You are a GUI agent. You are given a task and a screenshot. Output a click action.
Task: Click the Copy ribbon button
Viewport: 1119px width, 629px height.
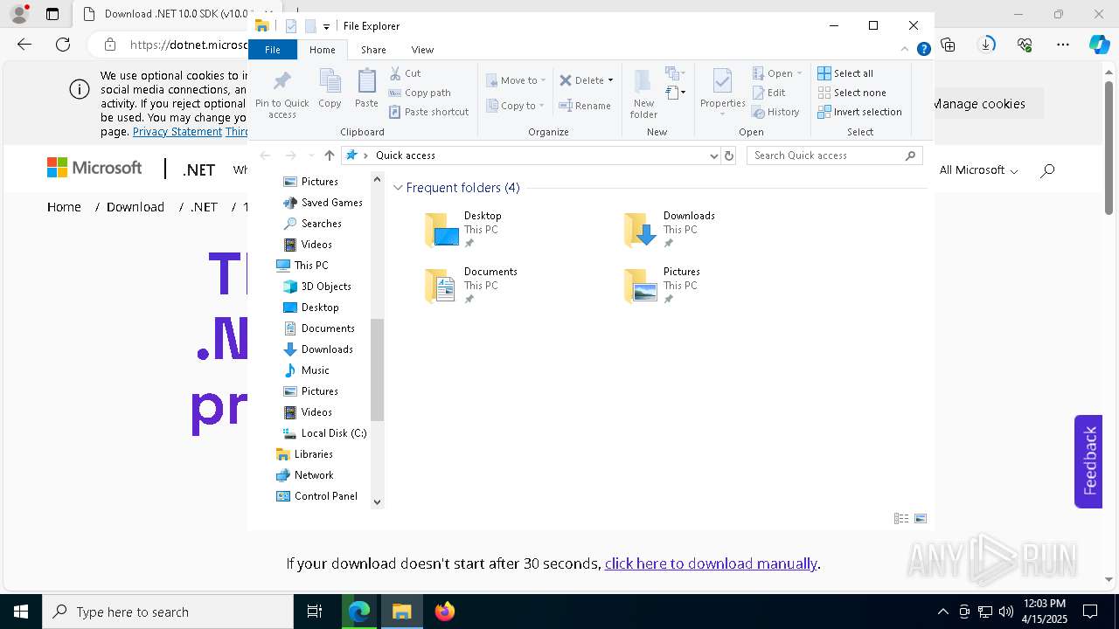coord(330,89)
